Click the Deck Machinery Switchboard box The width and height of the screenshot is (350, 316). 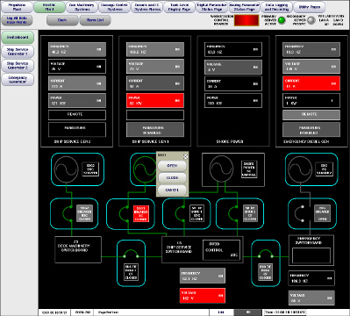78,250
